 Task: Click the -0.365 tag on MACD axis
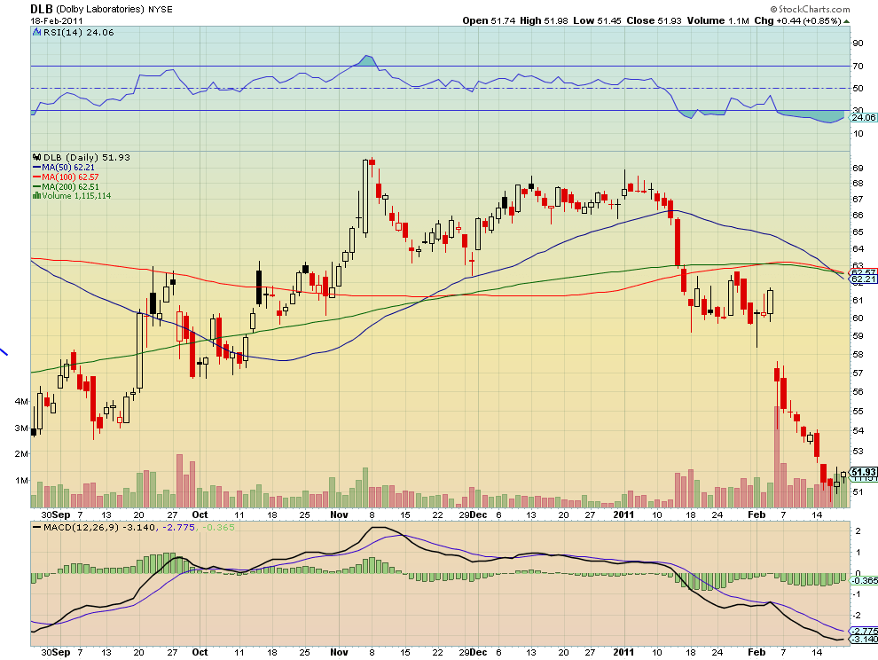[x=864, y=580]
